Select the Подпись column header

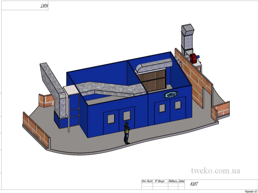click(173, 181)
